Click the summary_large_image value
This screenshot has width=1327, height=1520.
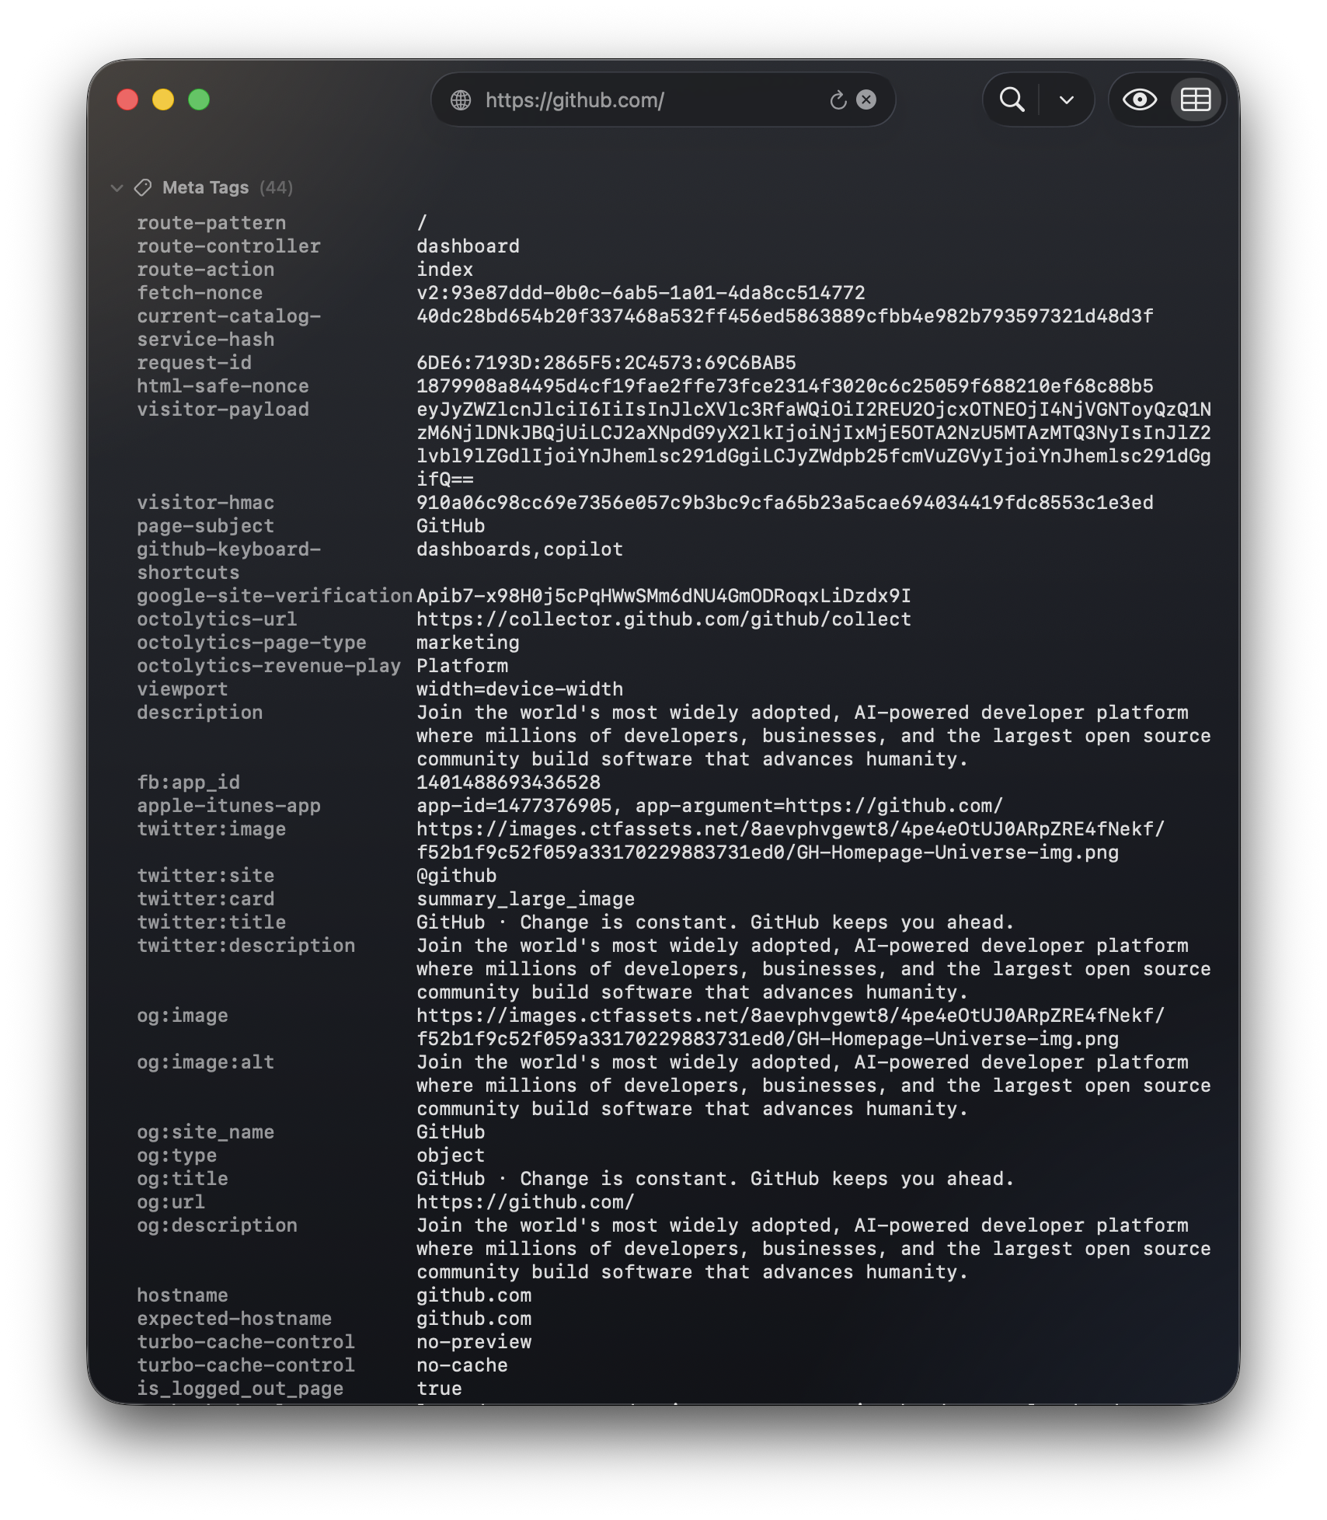(x=525, y=899)
